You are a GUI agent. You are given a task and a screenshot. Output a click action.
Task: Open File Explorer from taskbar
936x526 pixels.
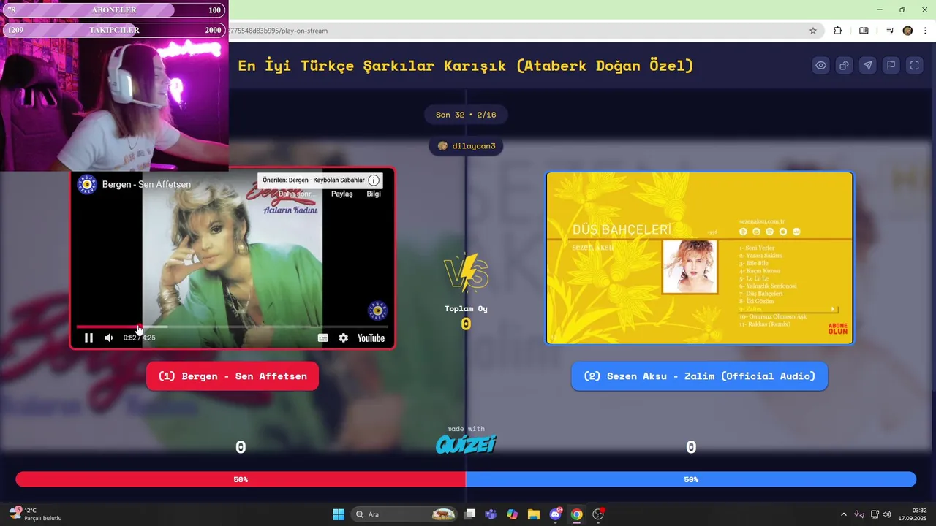pos(533,514)
